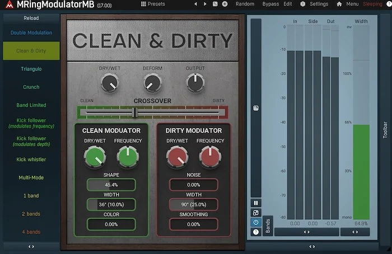Toggle the meters power button

click(256, 222)
